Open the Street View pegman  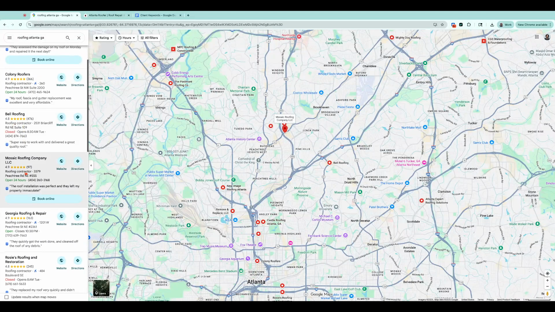pyautogui.click(x=547, y=294)
